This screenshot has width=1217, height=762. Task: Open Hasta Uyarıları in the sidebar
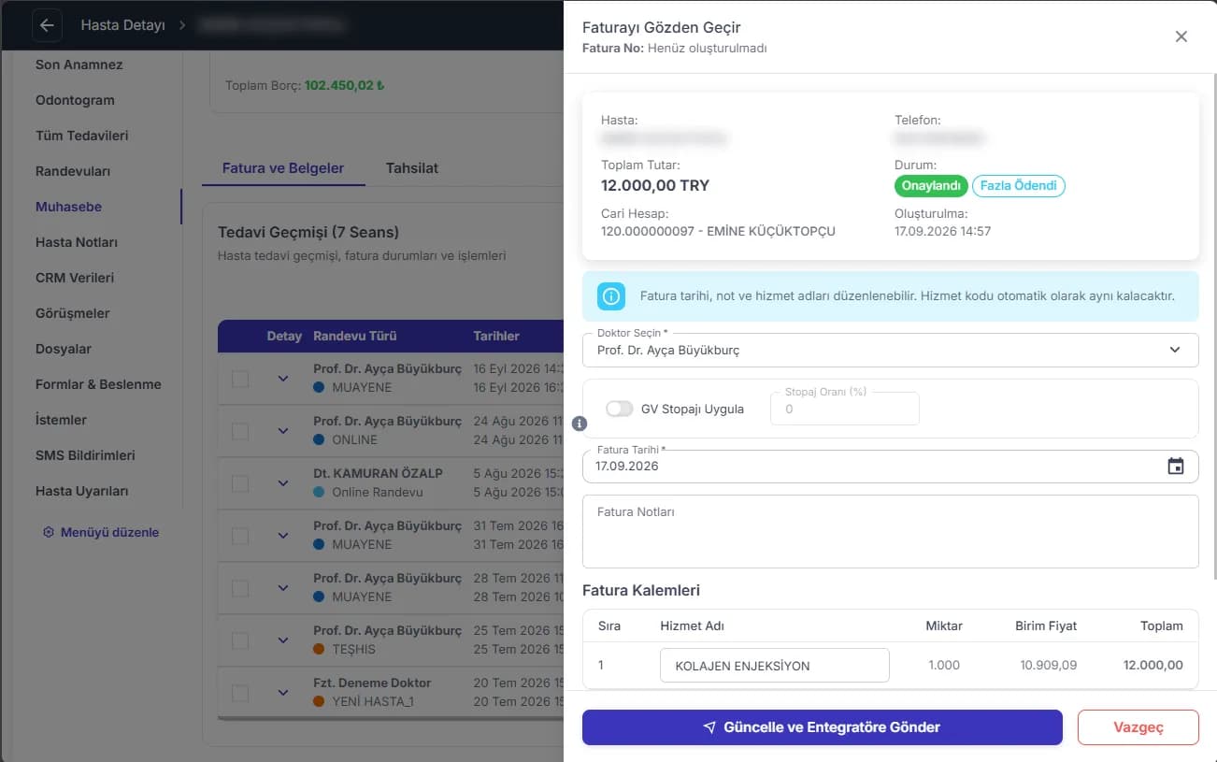point(82,491)
